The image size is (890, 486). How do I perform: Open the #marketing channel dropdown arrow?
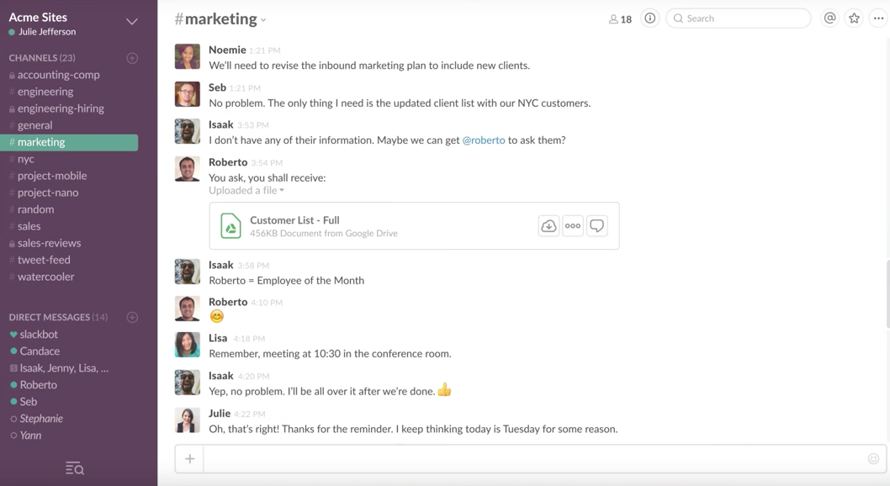click(x=263, y=20)
